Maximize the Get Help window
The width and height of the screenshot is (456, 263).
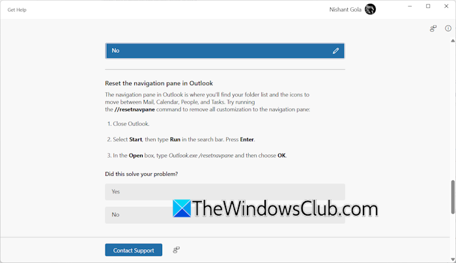pos(428,6)
